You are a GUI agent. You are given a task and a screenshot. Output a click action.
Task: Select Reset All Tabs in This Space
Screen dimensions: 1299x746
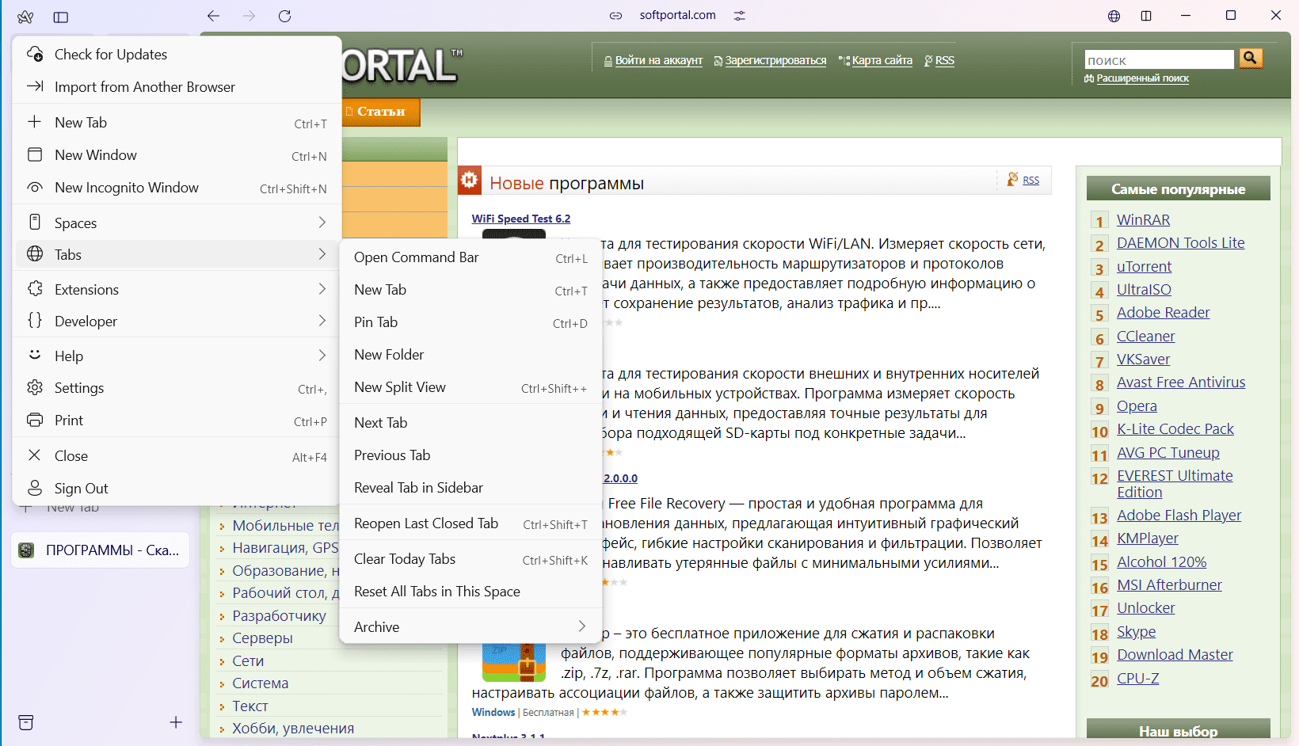470,592
